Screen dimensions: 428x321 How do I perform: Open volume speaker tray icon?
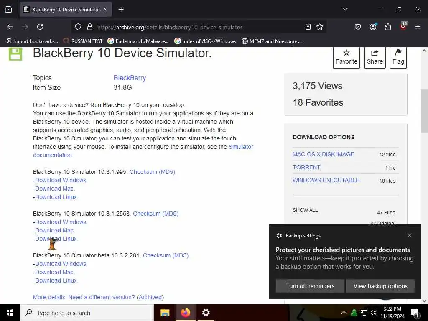click(x=373, y=313)
